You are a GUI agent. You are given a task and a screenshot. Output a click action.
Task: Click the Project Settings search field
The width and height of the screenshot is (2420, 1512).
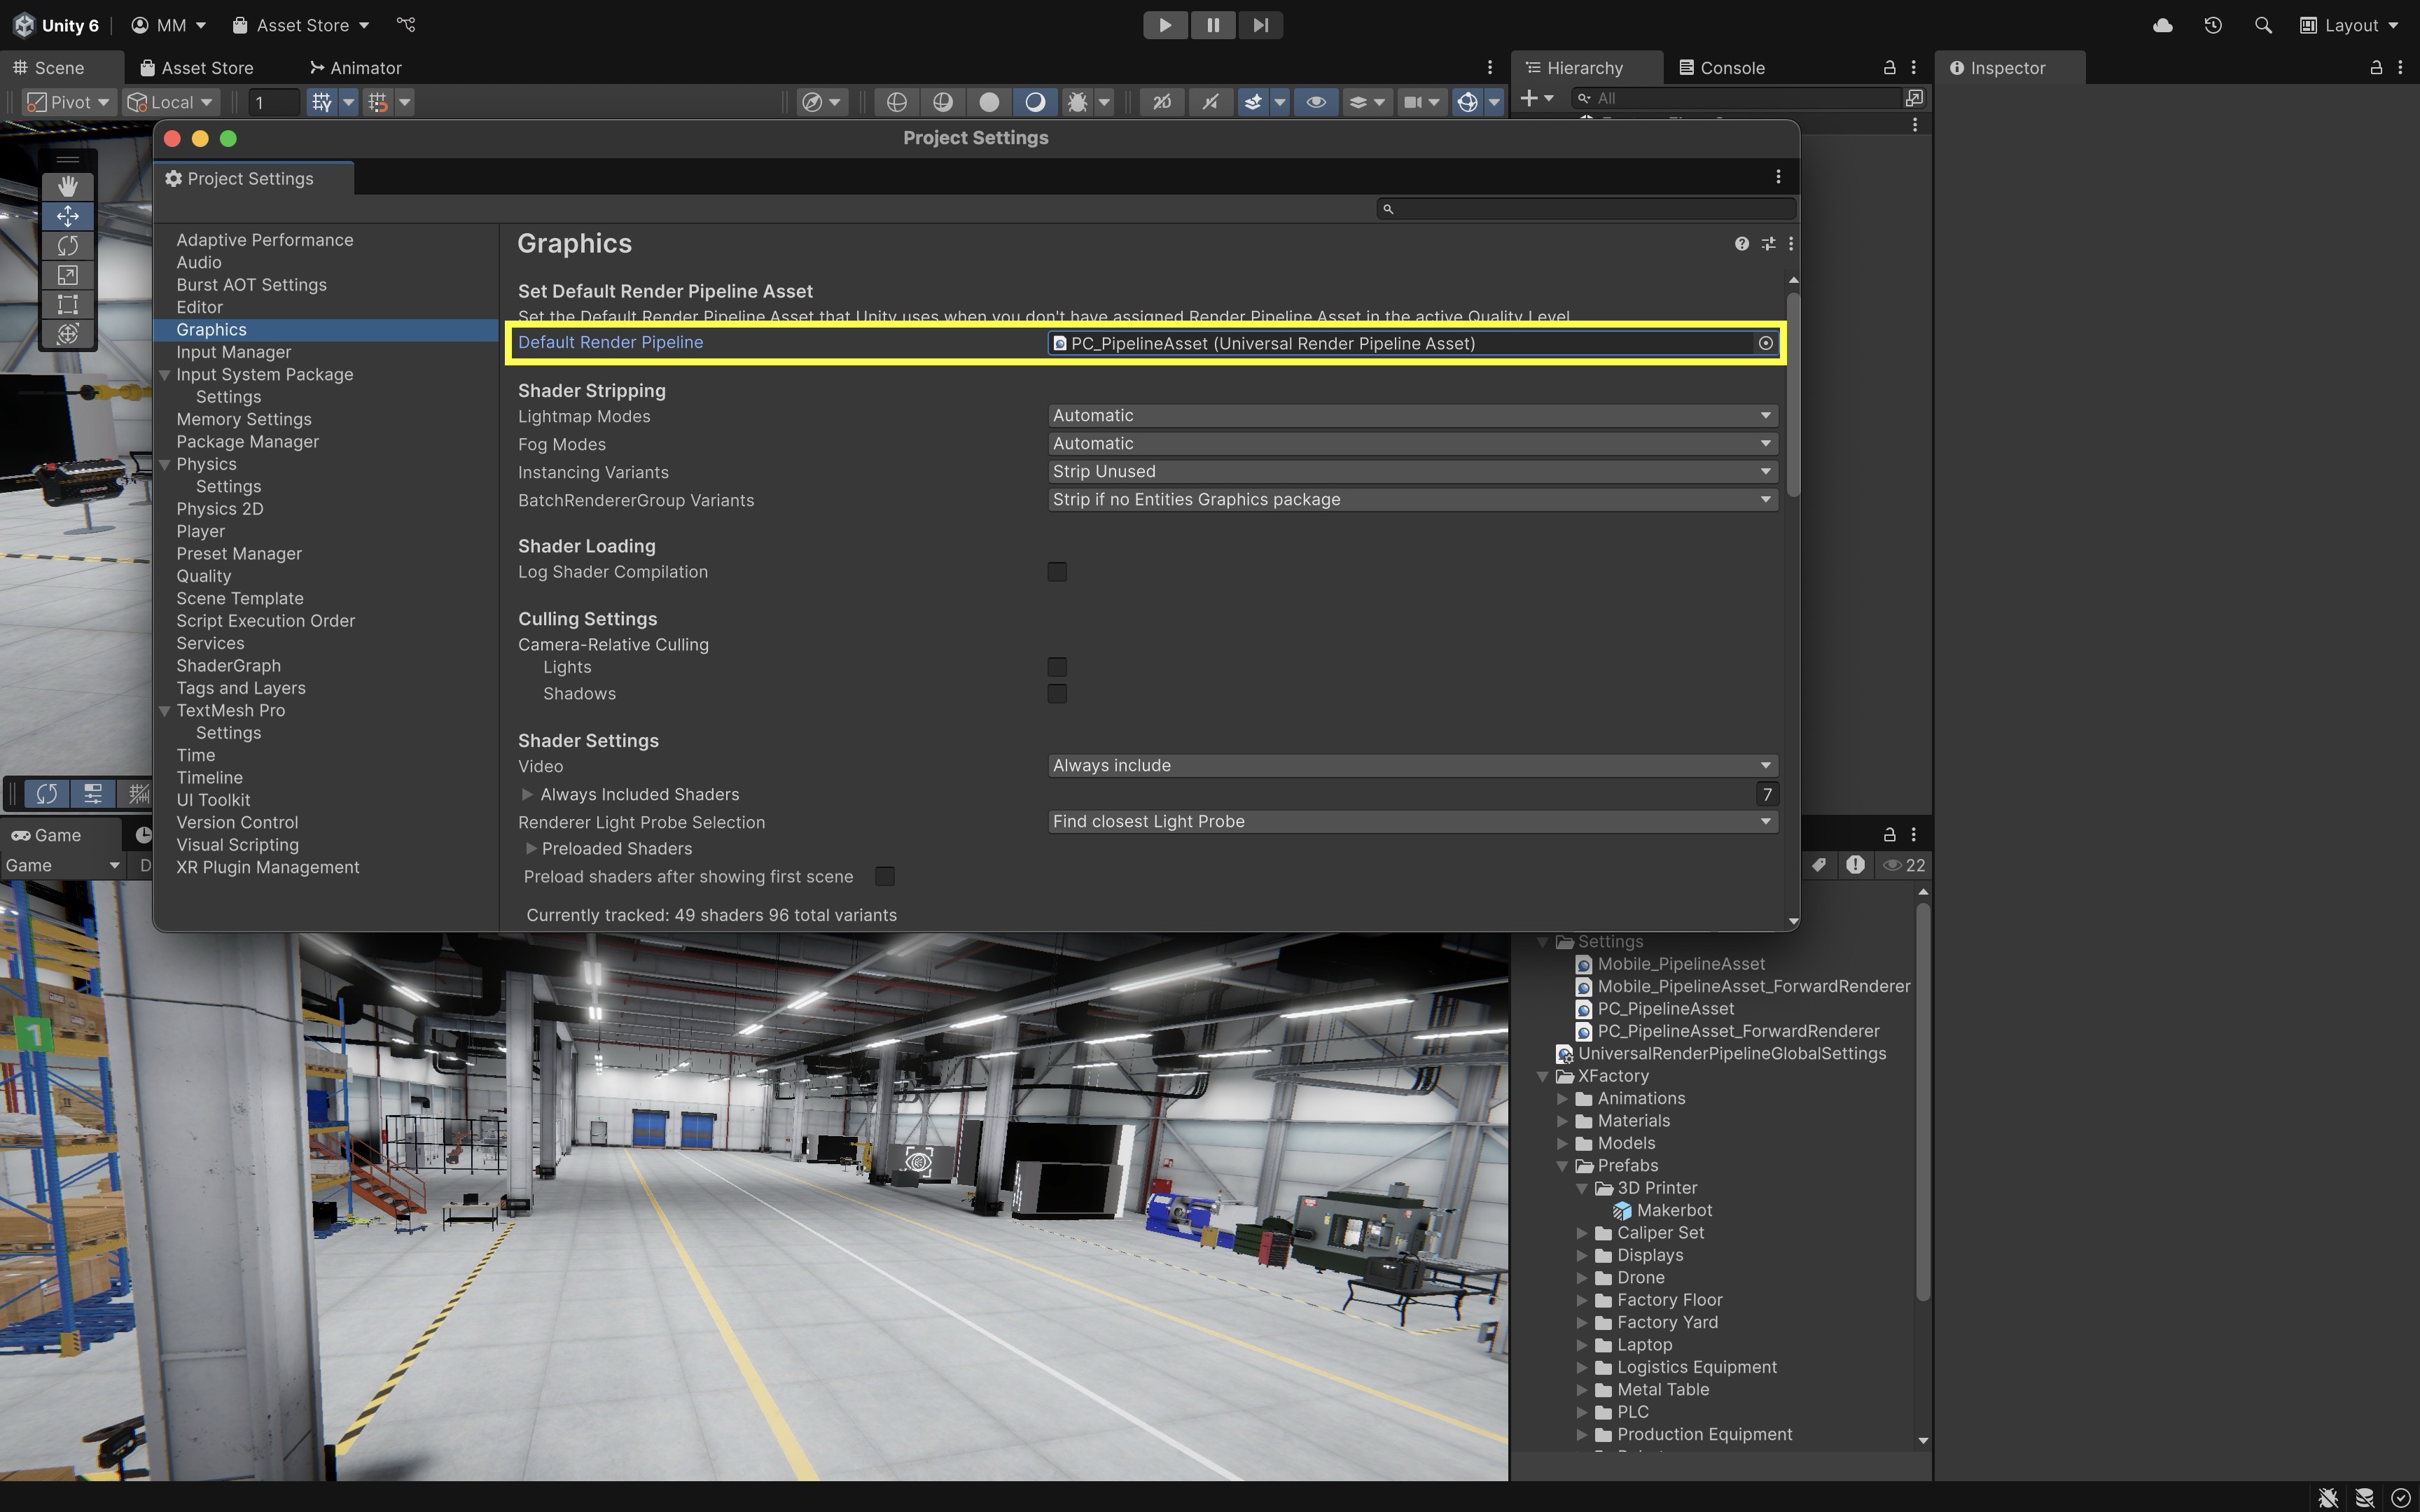click(1590, 209)
